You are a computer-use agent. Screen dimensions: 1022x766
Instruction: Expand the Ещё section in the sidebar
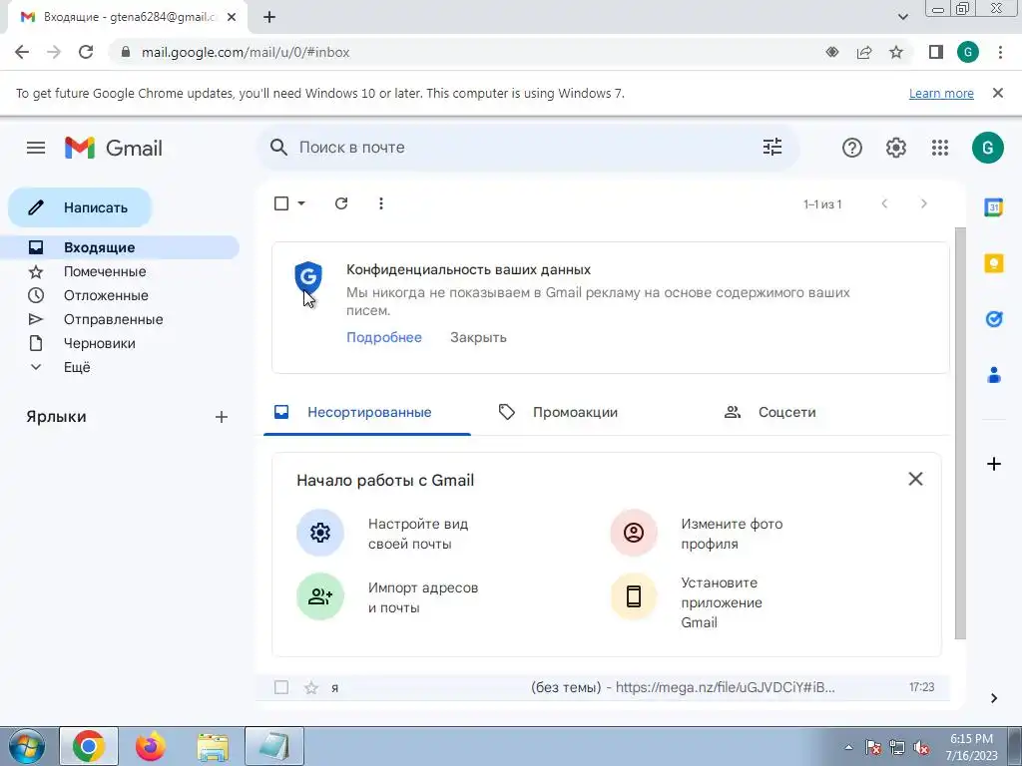[x=77, y=367]
